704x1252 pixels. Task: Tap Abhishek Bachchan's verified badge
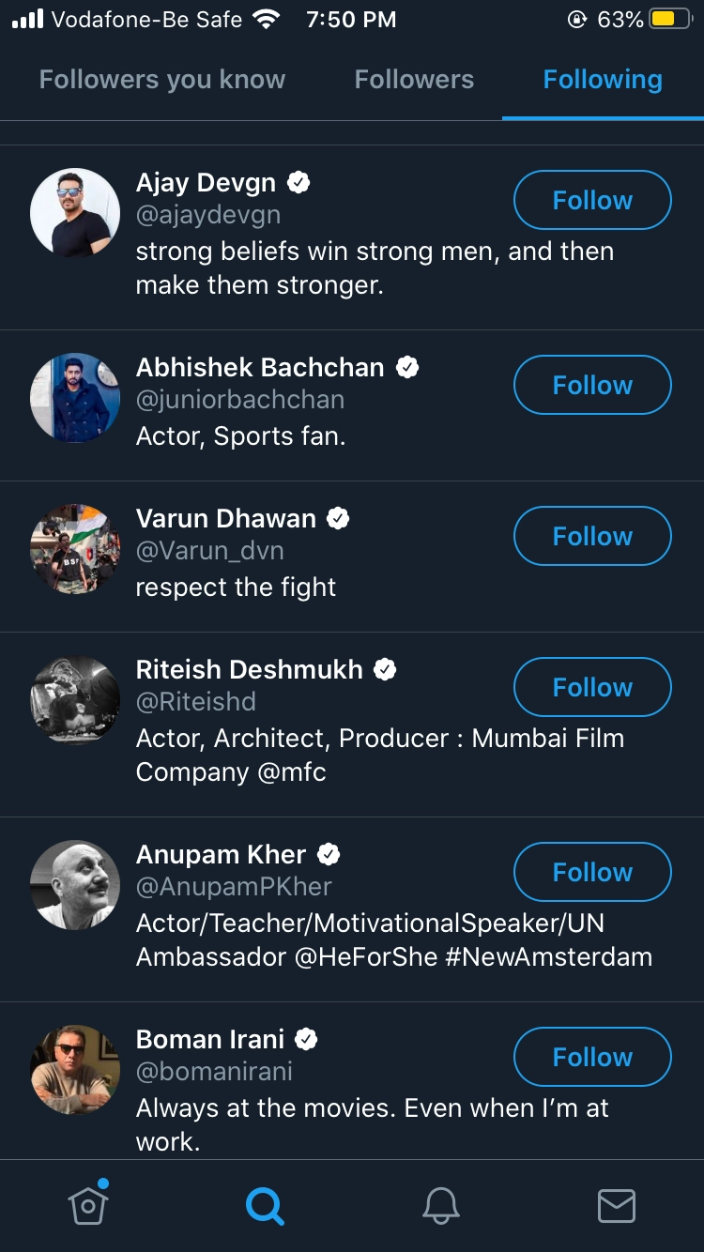[407, 367]
